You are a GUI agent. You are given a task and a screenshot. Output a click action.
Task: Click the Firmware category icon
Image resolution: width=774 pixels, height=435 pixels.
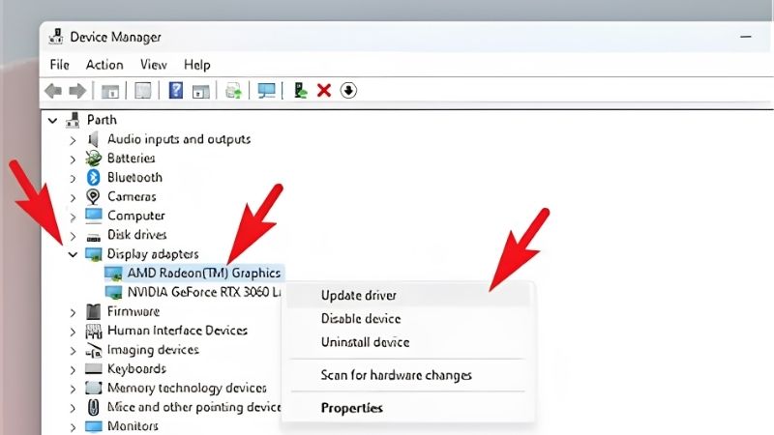tap(93, 311)
